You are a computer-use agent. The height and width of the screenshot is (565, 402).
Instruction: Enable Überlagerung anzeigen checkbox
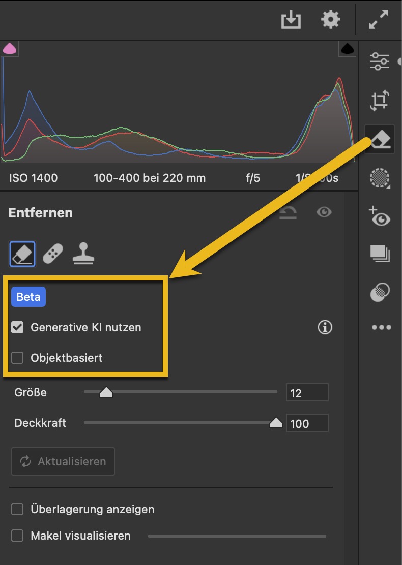point(18,509)
